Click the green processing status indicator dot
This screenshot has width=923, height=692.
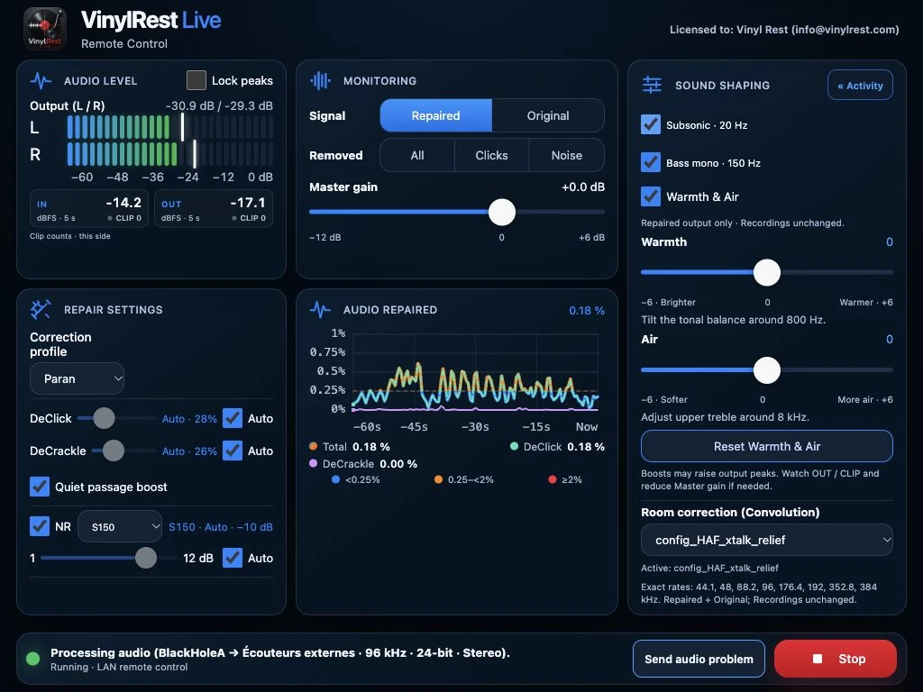point(33,659)
